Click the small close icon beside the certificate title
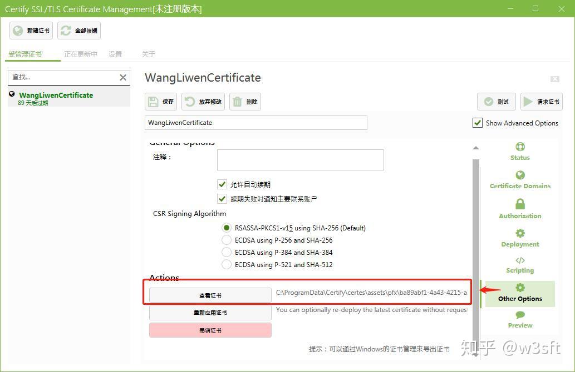Screen dimensions: 575x372 point(555,79)
